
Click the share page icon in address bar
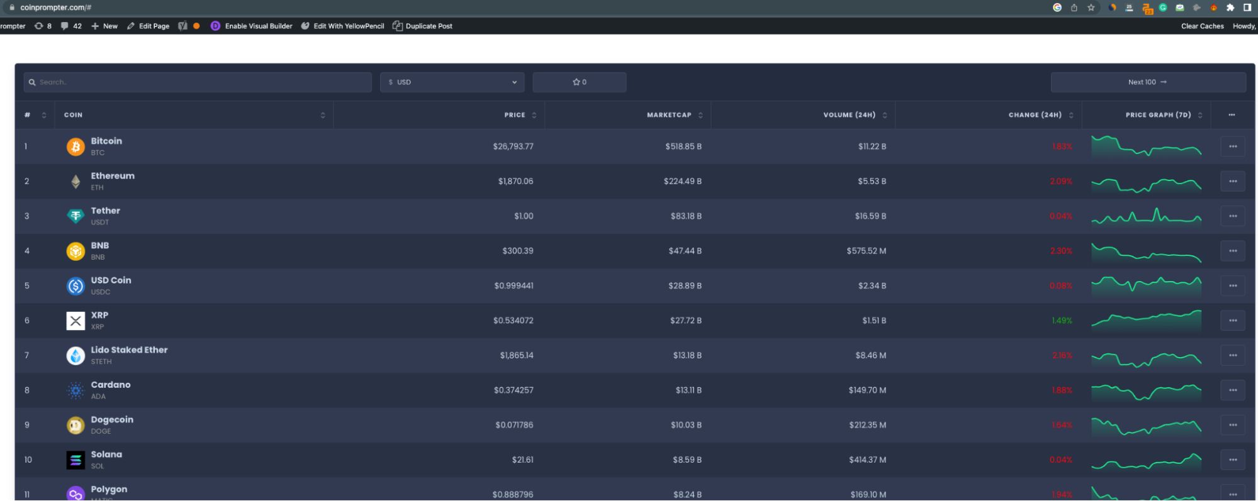1074,8
